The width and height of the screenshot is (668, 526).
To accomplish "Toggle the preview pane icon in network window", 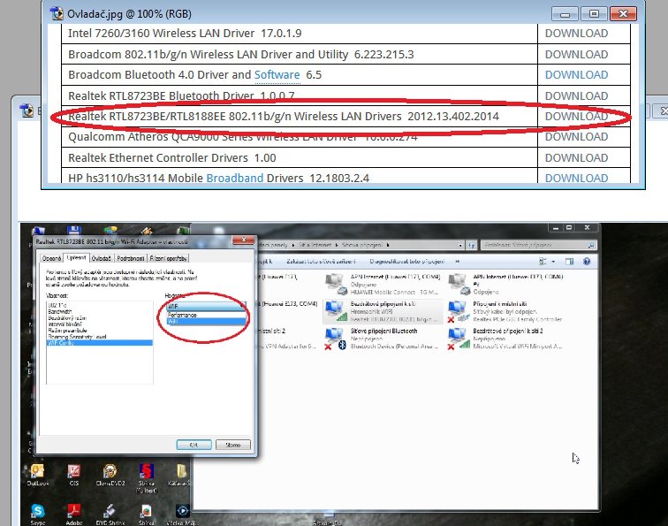I will 569,262.
